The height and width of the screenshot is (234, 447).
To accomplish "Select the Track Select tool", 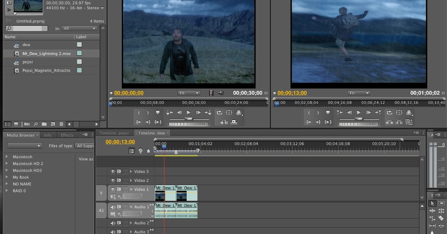I will click(441, 203).
